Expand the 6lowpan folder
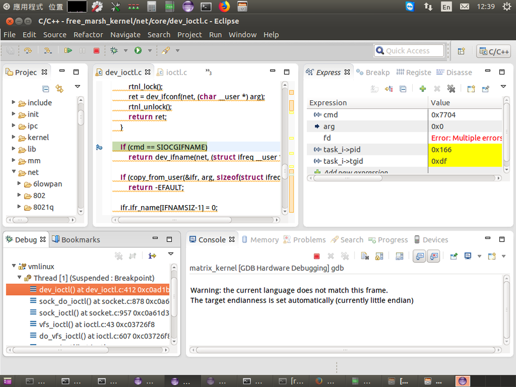Screen dimensions: 516x387 coord(19,183)
